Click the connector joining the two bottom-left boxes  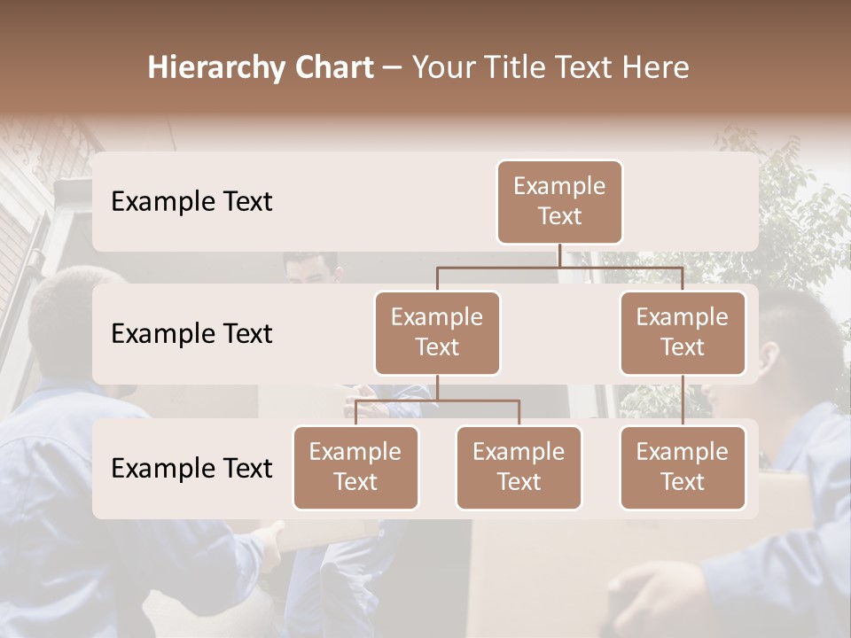point(437,401)
